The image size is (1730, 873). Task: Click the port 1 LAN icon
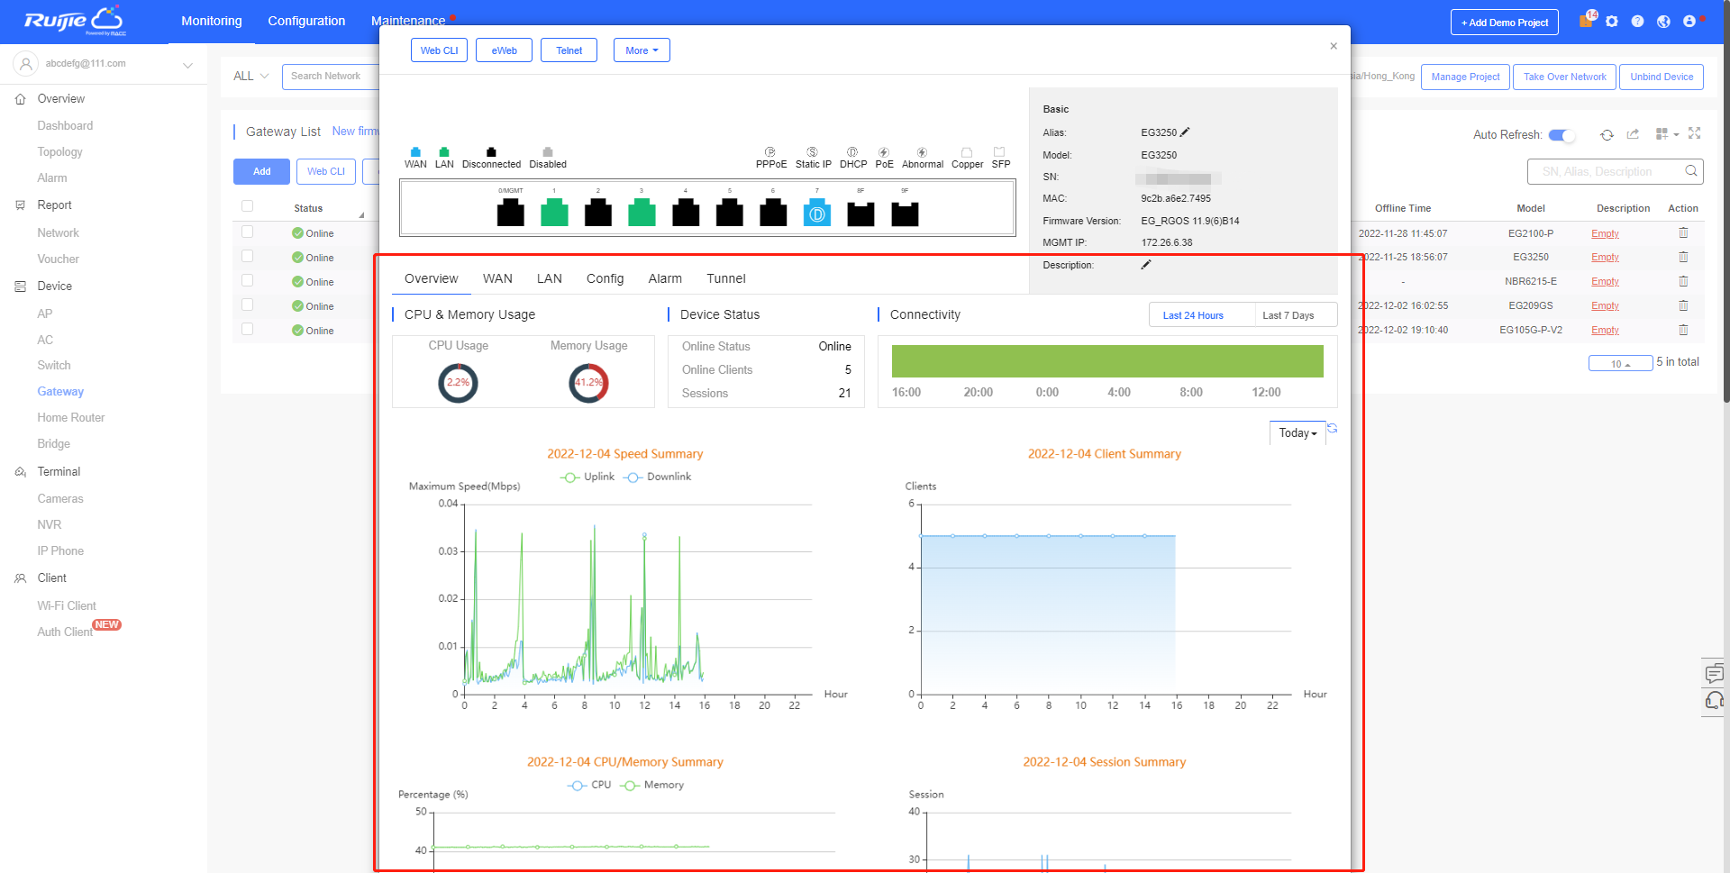(554, 213)
